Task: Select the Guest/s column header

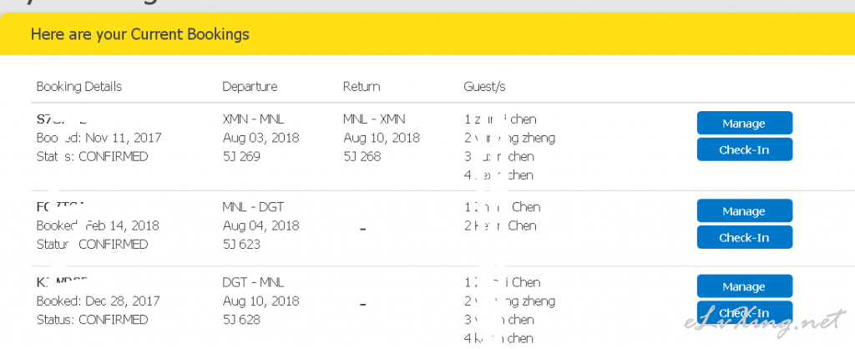Action: coord(485,87)
